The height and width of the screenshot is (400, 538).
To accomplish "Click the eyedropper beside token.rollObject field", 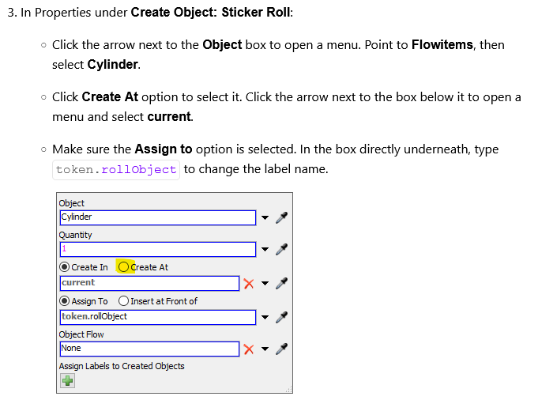I will point(280,317).
